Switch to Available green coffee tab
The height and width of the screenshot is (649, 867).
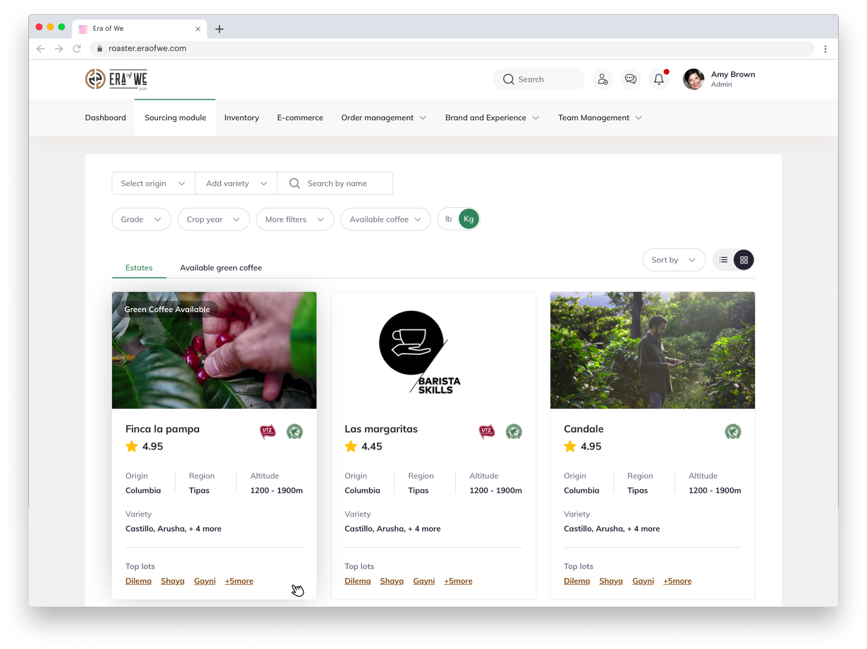221,268
